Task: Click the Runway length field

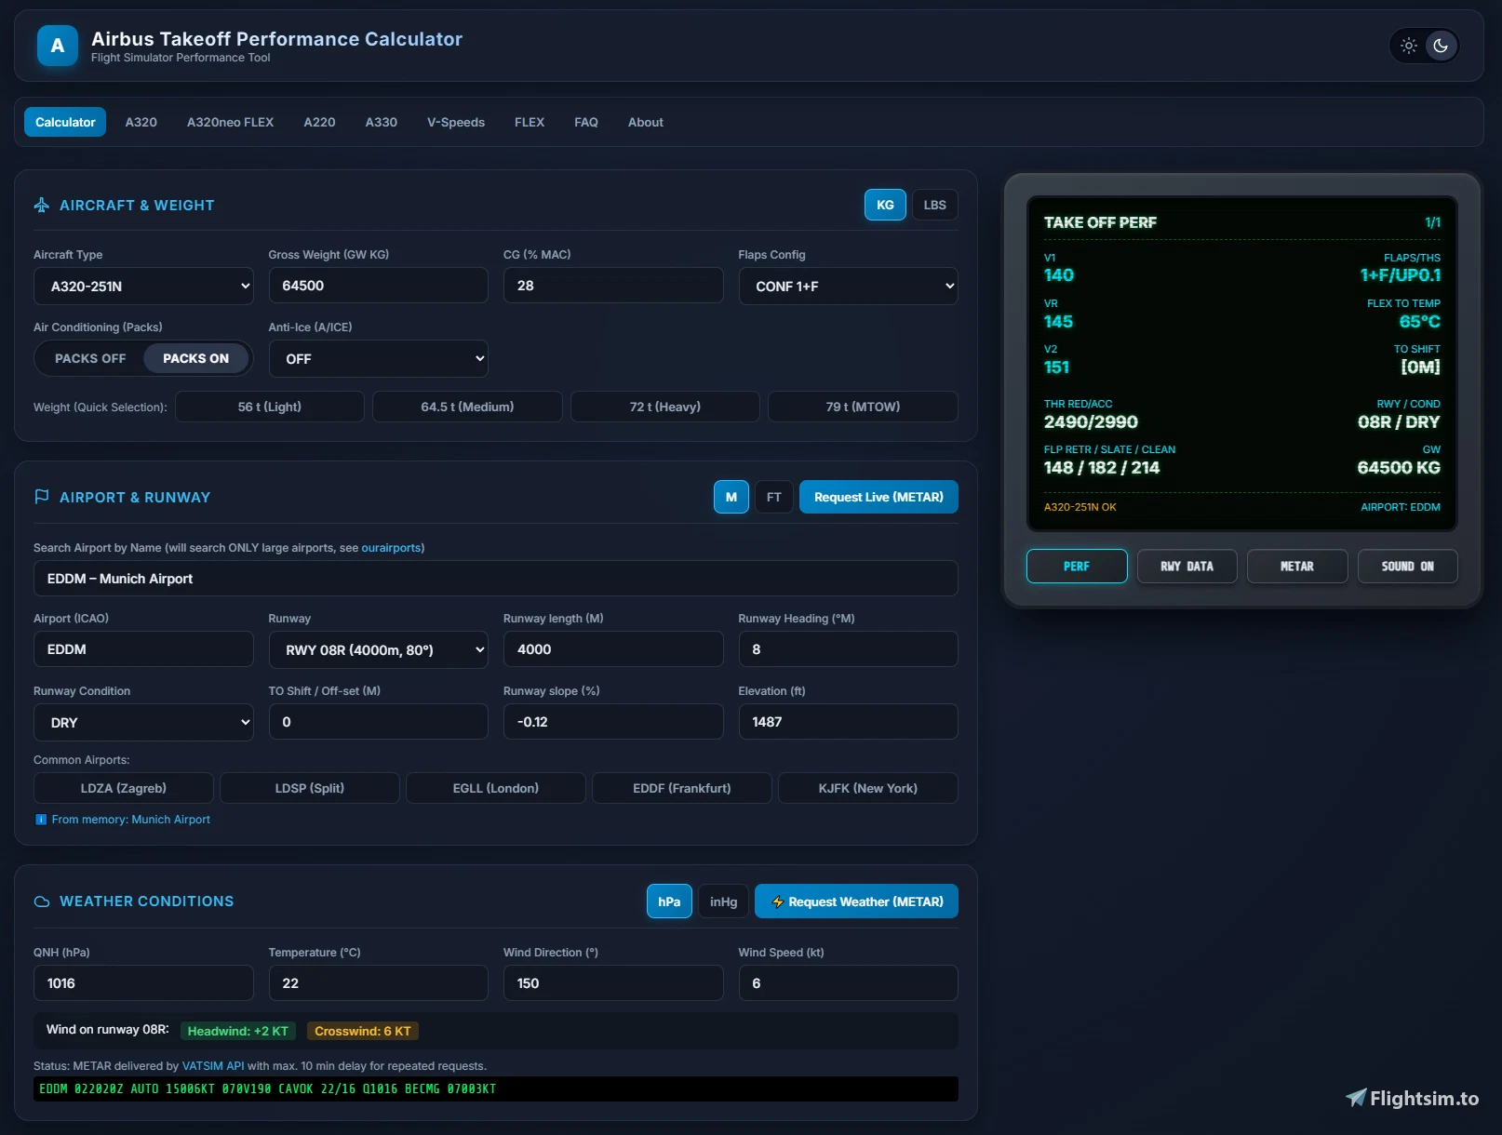Action: [613, 649]
